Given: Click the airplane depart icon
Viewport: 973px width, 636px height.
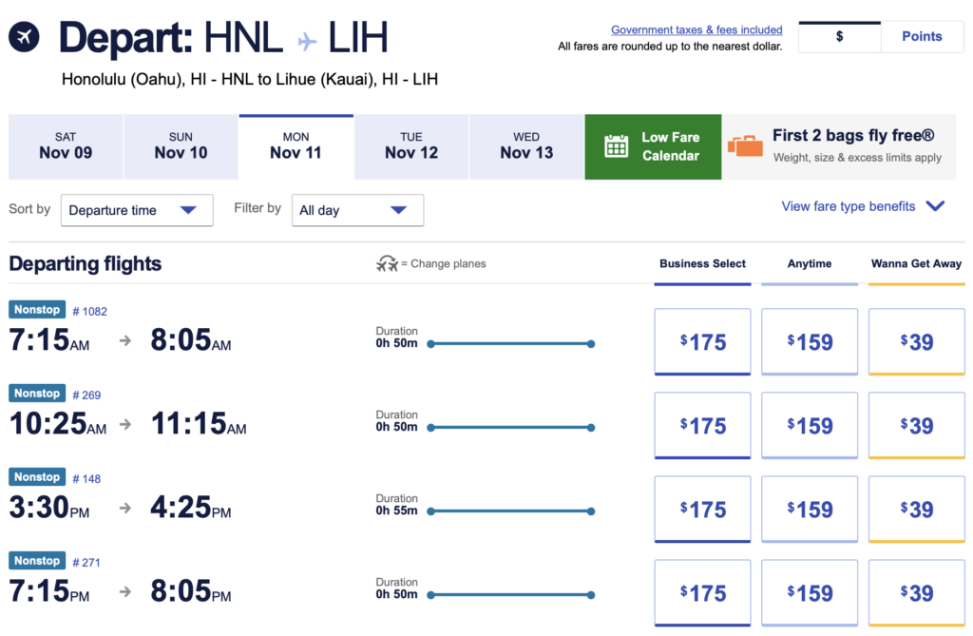Looking at the screenshot, I should [24, 37].
